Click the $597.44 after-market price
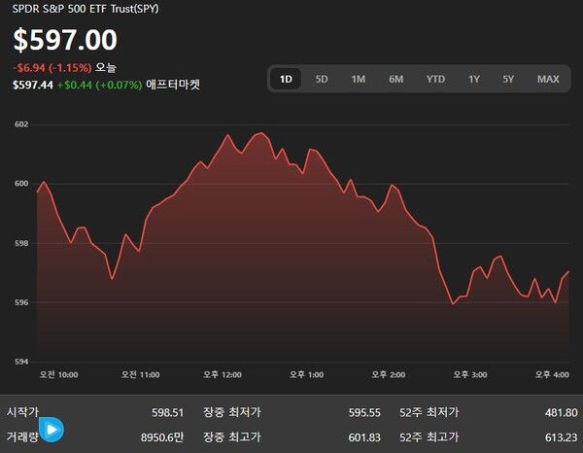The height and width of the screenshot is (453, 583). point(32,85)
